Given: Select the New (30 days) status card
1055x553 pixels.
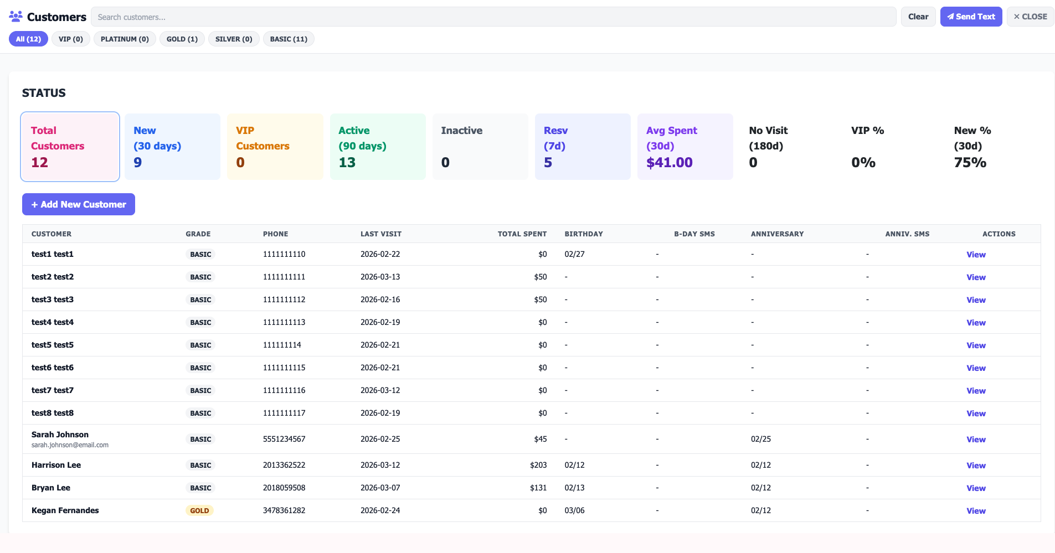Looking at the screenshot, I should pyautogui.click(x=172, y=146).
